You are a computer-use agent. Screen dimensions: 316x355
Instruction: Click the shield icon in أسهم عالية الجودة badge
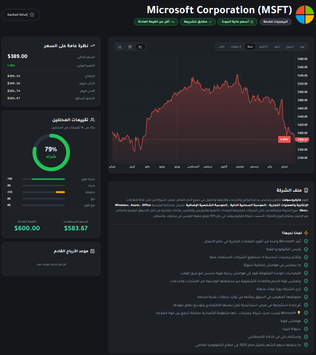click(x=252, y=22)
